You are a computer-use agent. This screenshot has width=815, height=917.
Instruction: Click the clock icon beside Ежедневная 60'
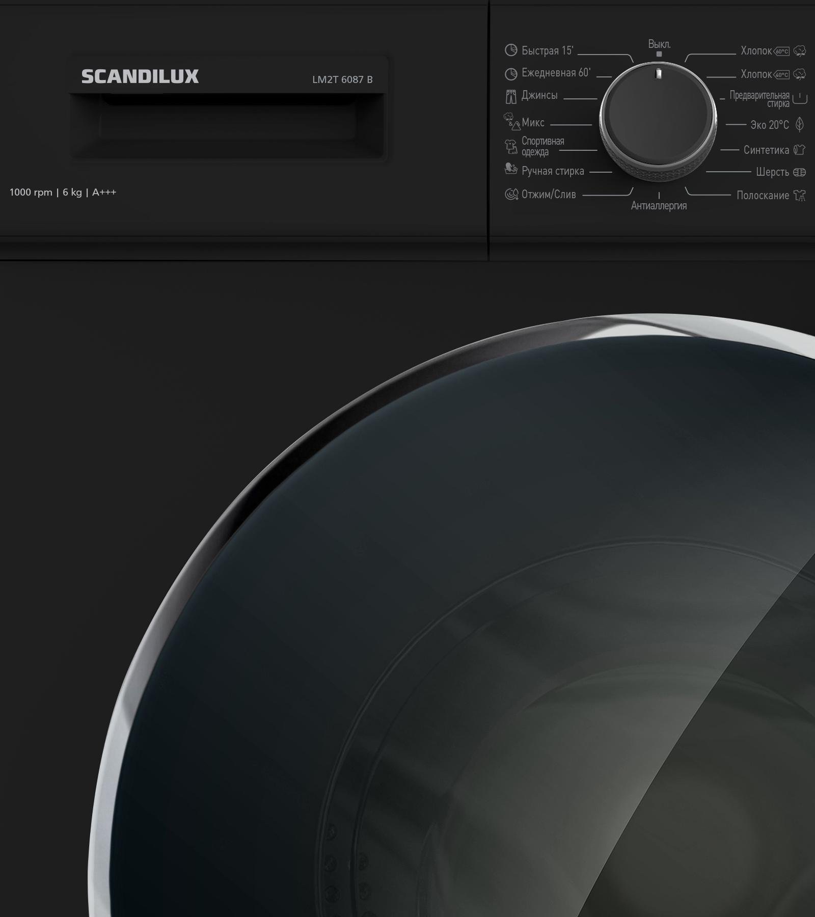(510, 74)
